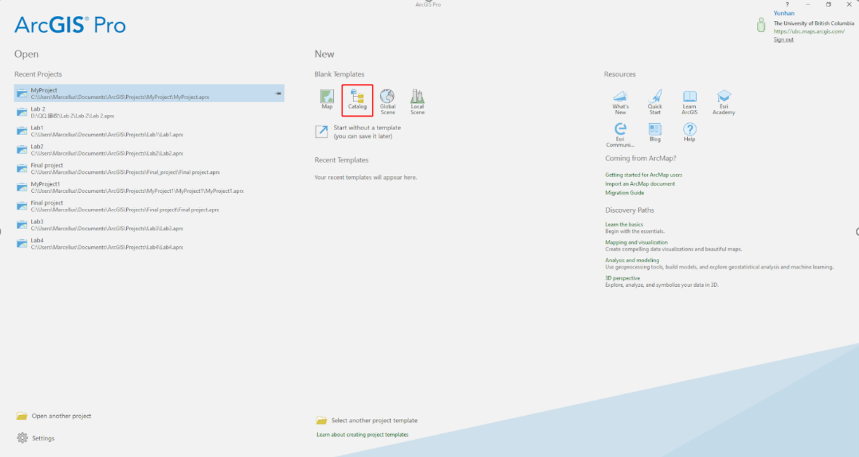Click the Help question mark icon
Viewport: 859px width, 457px height.
click(x=690, y=130)
